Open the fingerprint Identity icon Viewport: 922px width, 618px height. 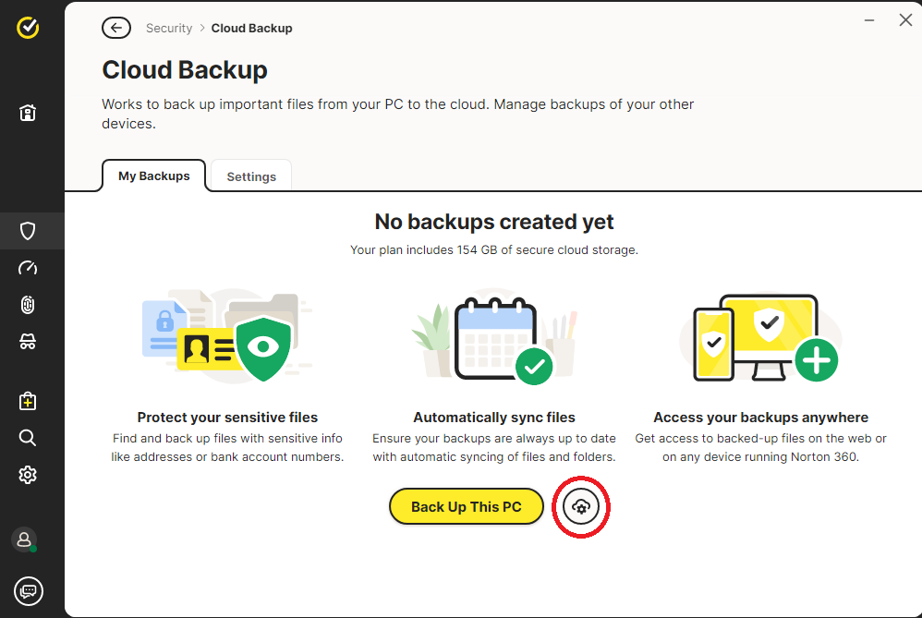[x=28, y=306]
